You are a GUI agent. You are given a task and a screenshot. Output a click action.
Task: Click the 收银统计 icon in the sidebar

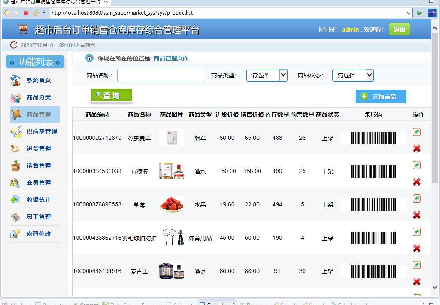coord(15,199)
